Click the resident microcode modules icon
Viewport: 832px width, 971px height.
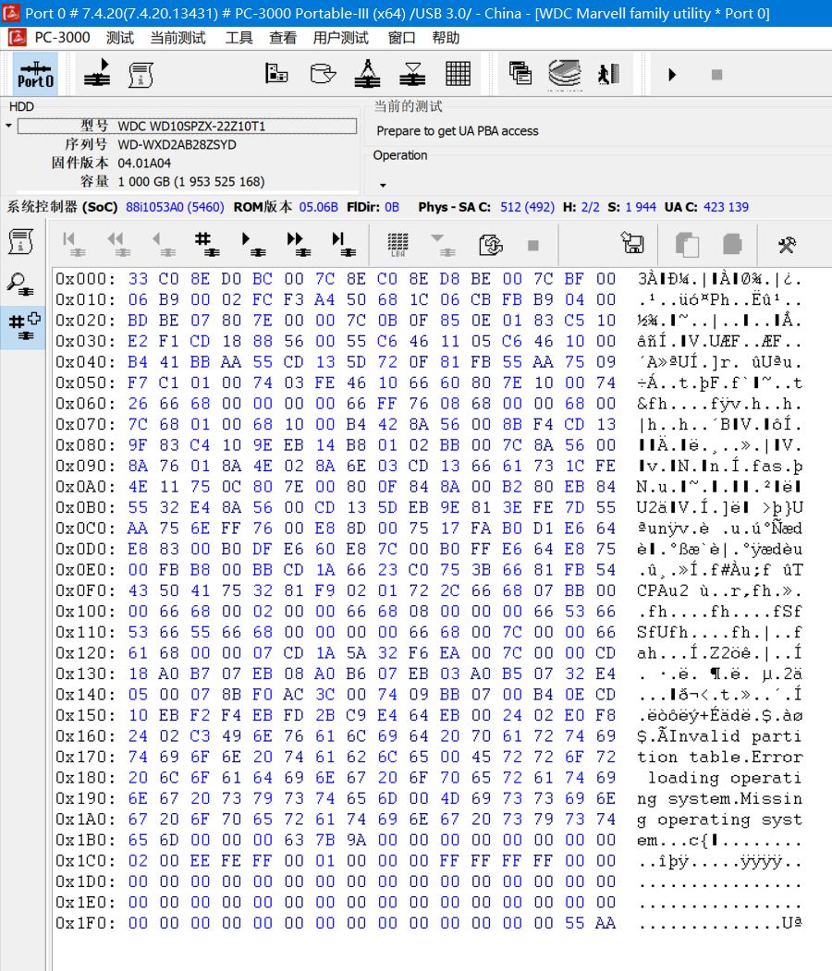[x=276, y=73]
